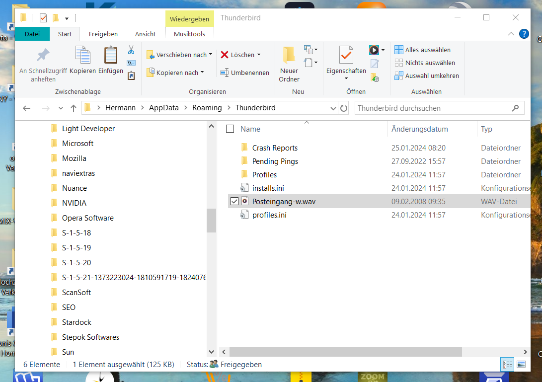The image size is (542, 382).
Task: Expand the Löschen dropdown arrow
Action: point(259,55)
